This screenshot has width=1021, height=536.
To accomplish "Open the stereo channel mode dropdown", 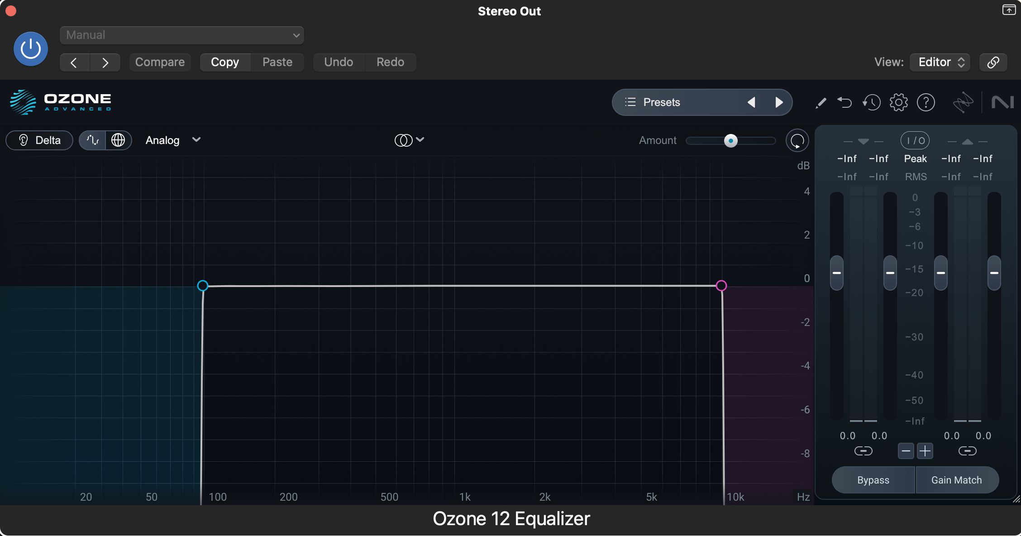I will pyautogui.click(x=409, y=140).
